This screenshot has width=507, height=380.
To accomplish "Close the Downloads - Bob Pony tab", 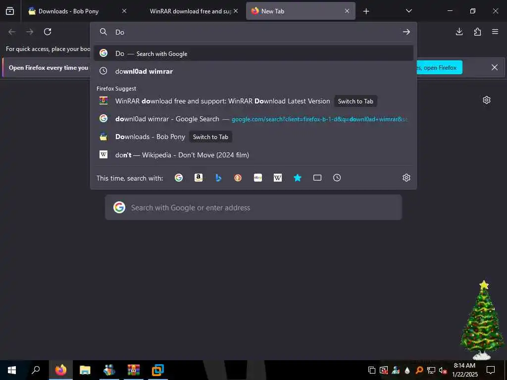I will pos(124,11).
